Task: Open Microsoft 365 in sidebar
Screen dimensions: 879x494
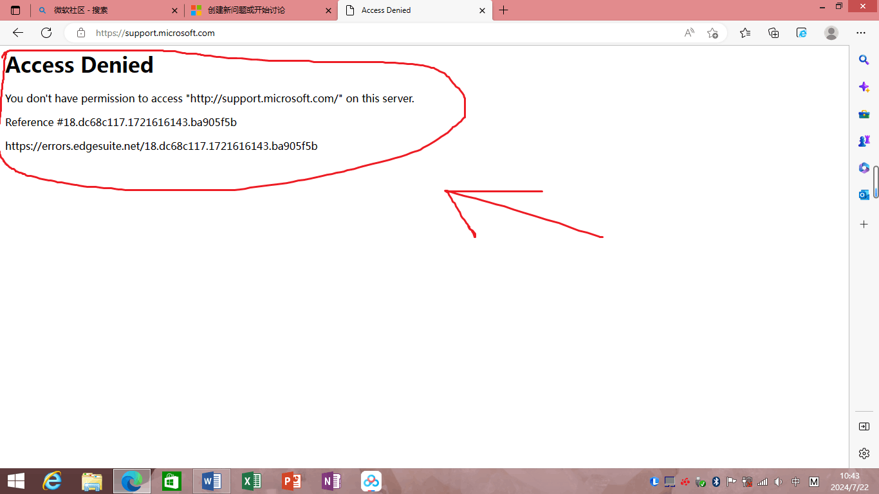Action: [864, 168]
